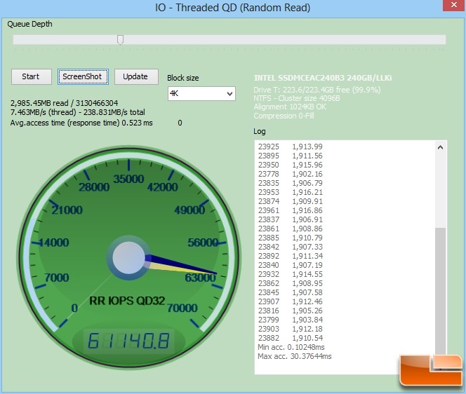Select log row 23950 1,915.96
This screenshot has height=394, width=466.
[290, 165]
